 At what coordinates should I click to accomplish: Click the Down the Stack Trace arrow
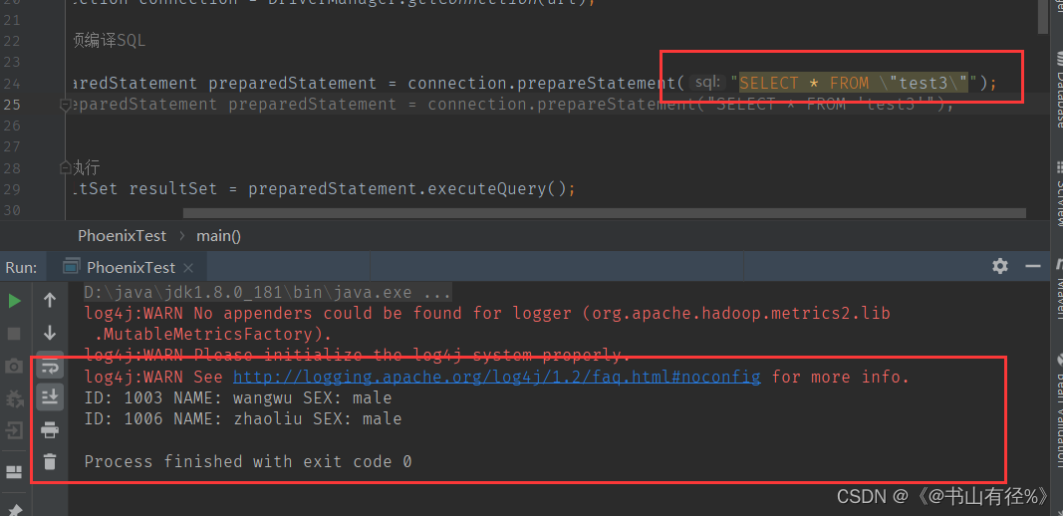50,333
